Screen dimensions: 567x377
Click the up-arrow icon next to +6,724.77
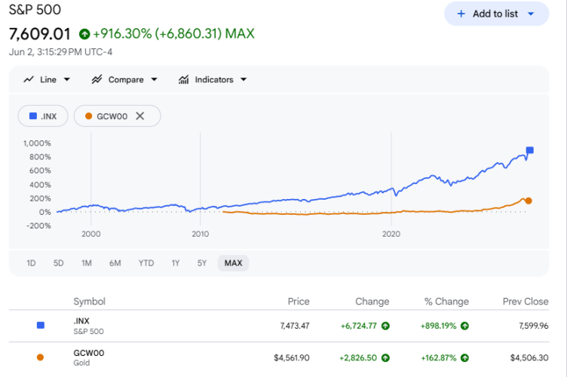tap(385, 326)
